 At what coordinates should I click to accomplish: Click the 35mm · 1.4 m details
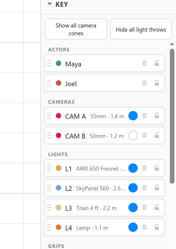coord(107,116)
